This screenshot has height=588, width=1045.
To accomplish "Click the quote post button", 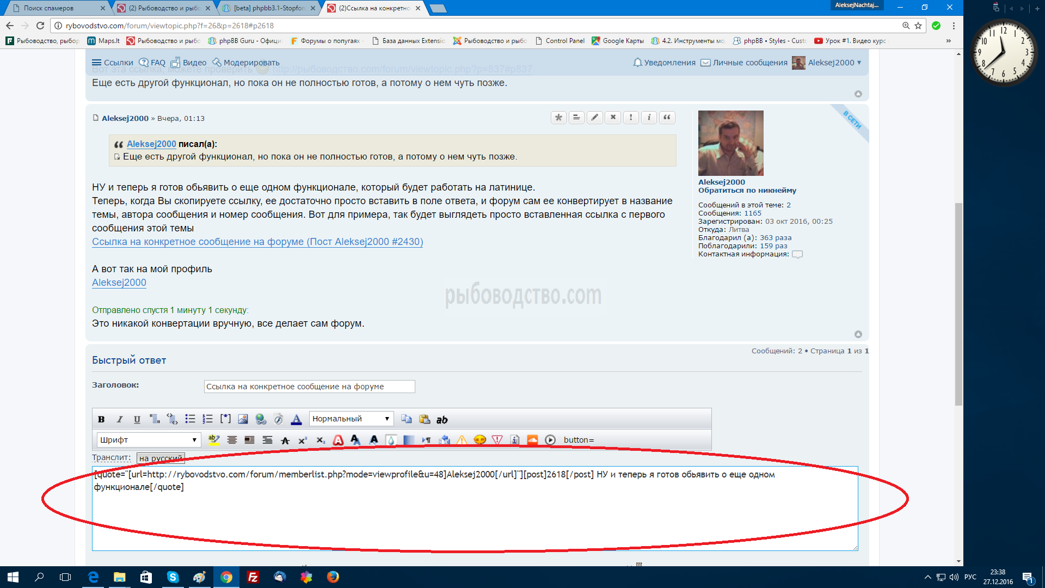I will tap(667, 118).
